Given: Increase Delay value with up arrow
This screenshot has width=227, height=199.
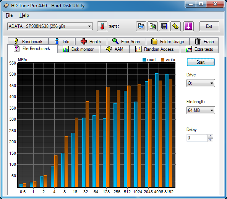Looking at the screenshot, I should [x=210, y=136].
